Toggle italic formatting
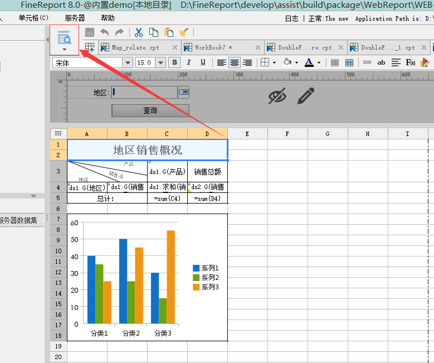434x363 pixels. pos(189,62)
